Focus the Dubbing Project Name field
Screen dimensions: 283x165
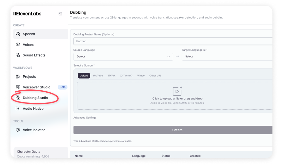(173, 41)
